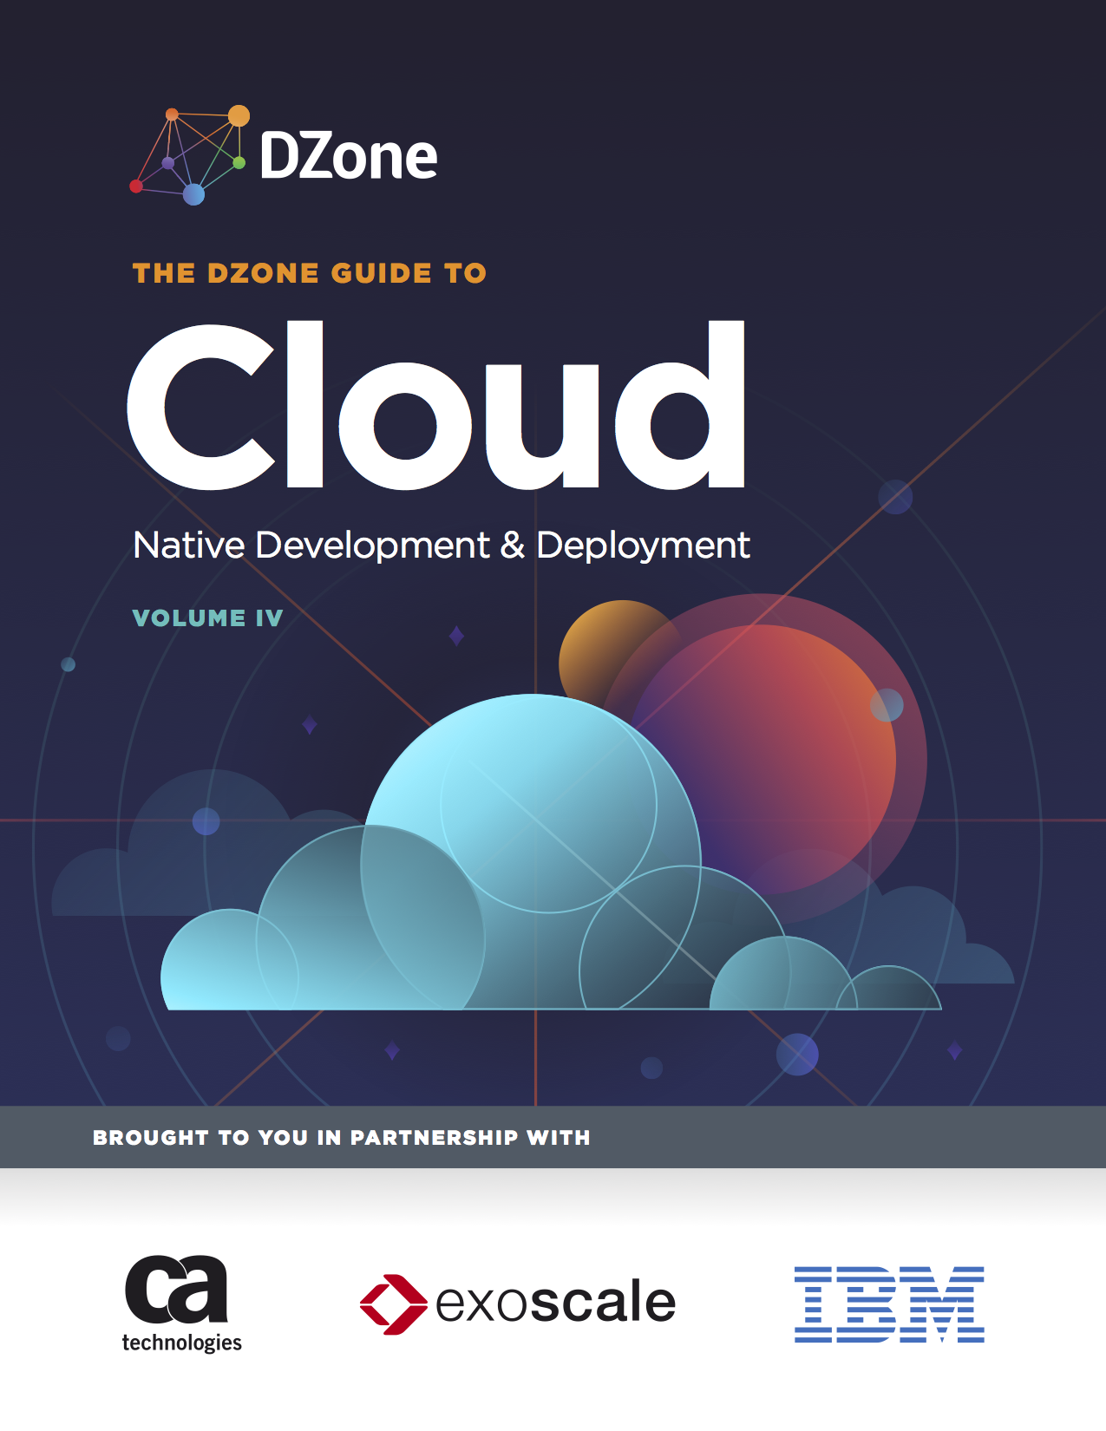Click "Native Development & Deployment" subtitle

pyautogui.click(x=442, y=546)
